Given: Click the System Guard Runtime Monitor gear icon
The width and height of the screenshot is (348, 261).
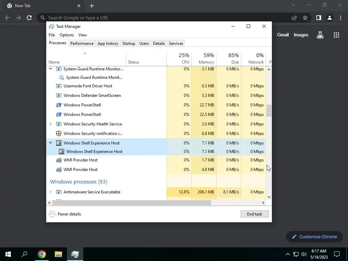Looking at the screenshot, I should (x=61, y=77).
